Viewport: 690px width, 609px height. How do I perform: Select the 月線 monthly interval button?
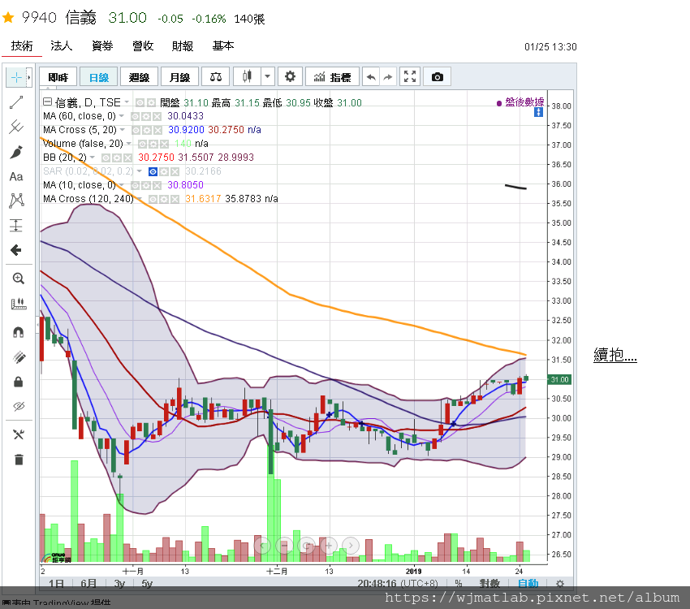179,77
